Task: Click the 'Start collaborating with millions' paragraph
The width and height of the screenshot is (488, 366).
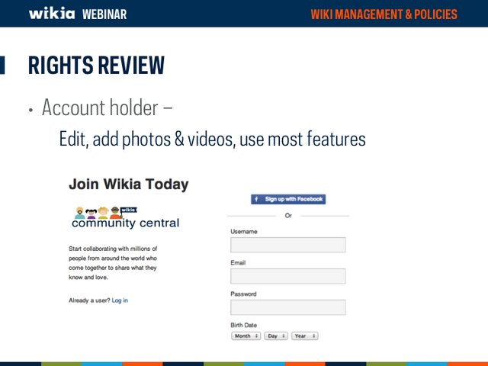Action: [113, 263]
